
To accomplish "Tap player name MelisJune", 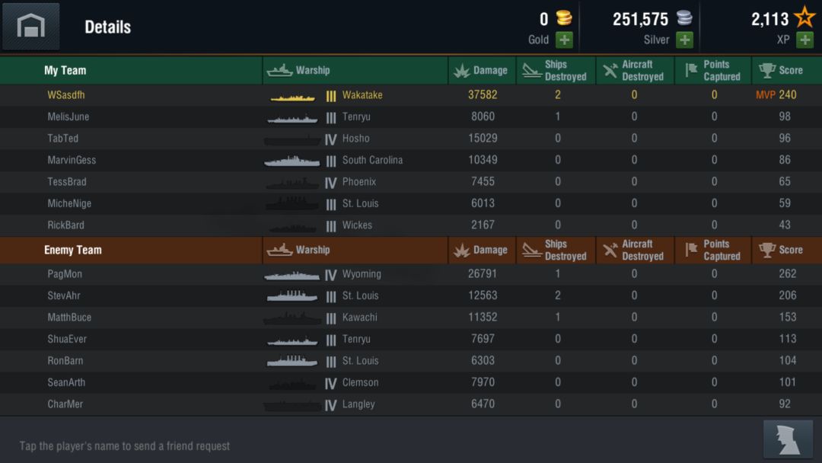I will [x=68, y=117].
